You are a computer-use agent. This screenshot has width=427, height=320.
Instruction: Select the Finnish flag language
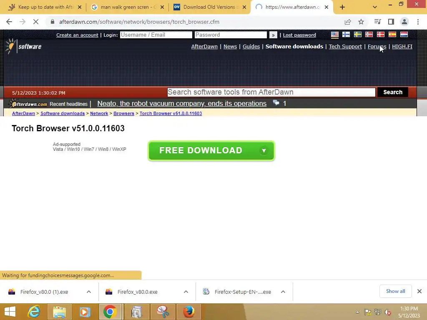[x=346, y=35]
